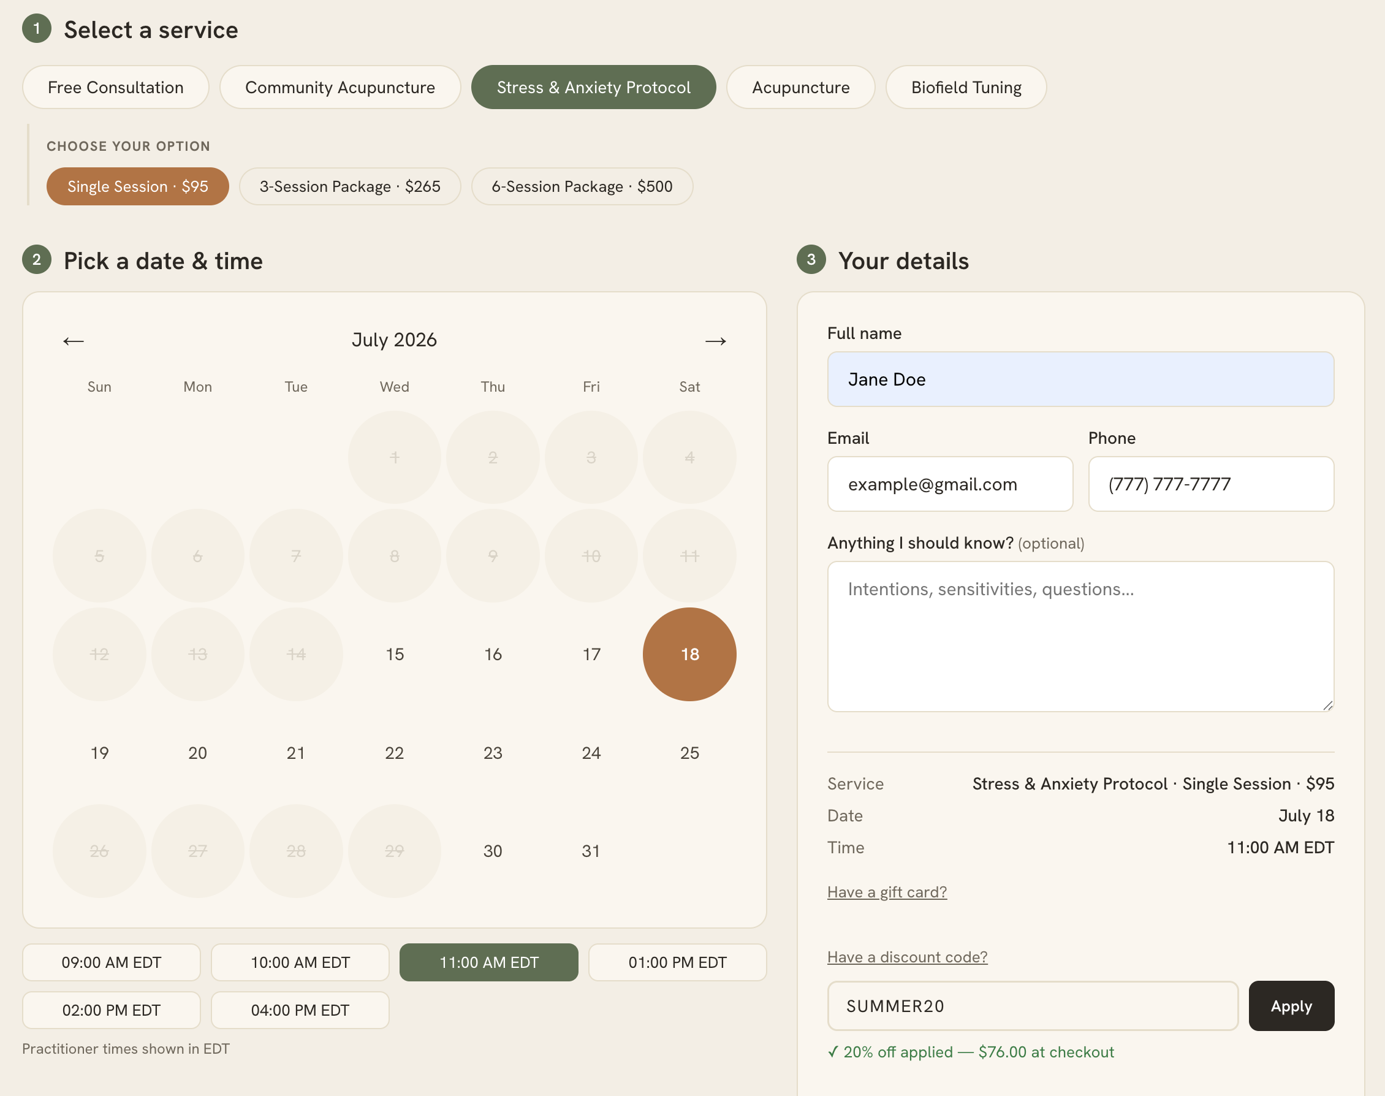Select July 23 on the calendar

tap(493, 753)
